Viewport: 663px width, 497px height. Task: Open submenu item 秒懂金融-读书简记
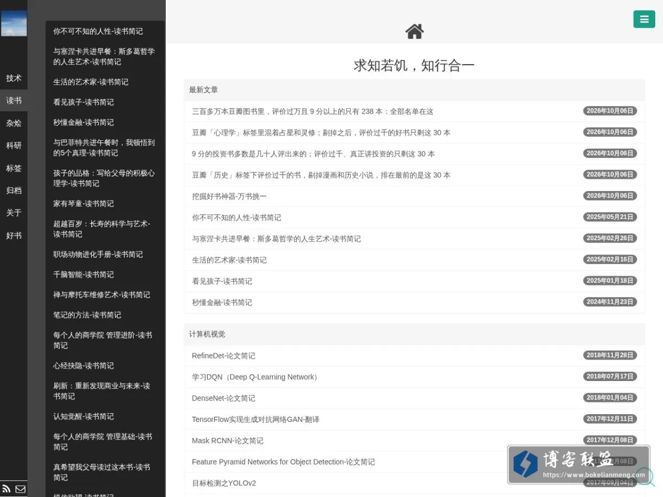[x=105, y=122]
